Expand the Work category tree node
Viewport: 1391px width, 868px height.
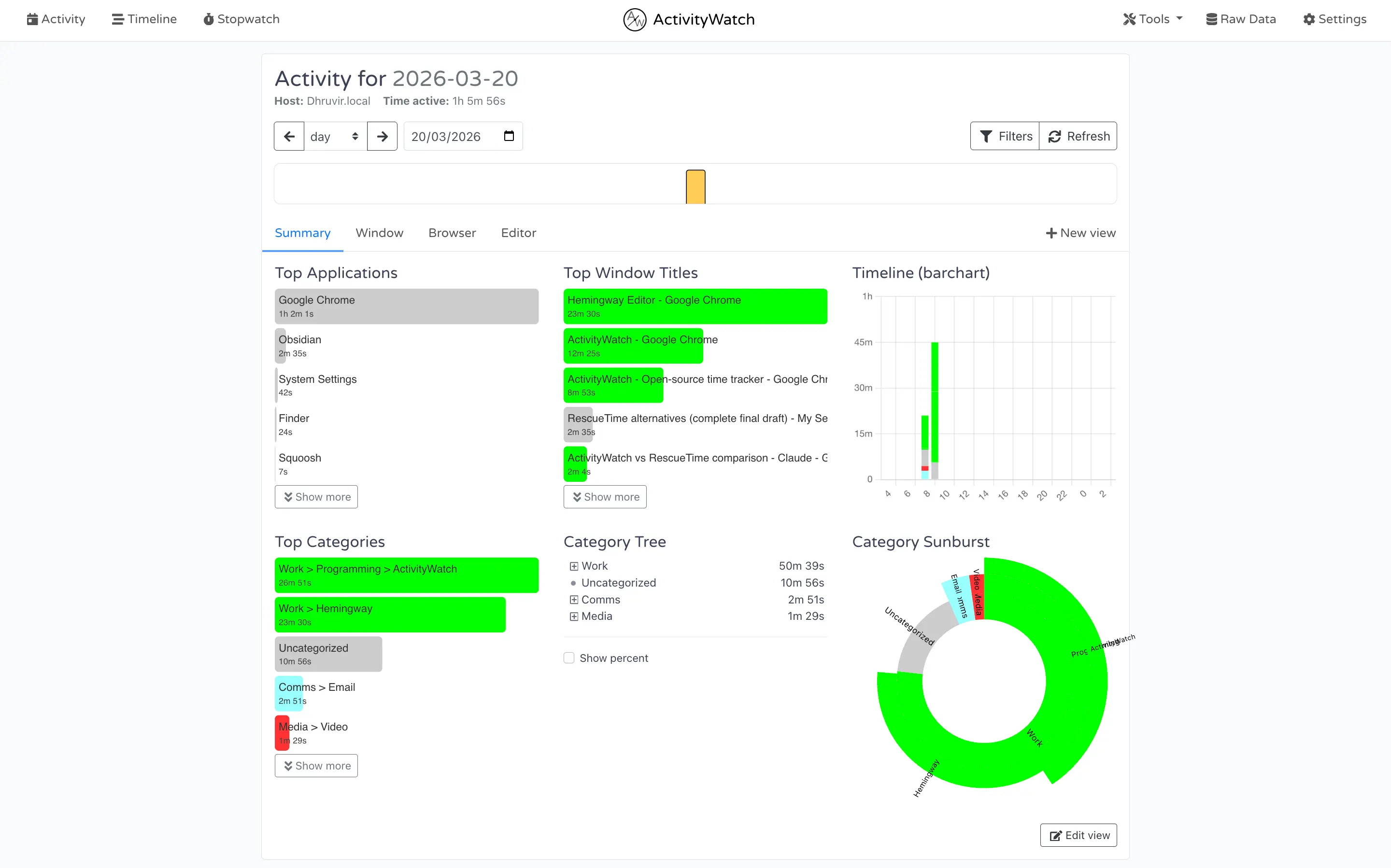coord(574,566)
